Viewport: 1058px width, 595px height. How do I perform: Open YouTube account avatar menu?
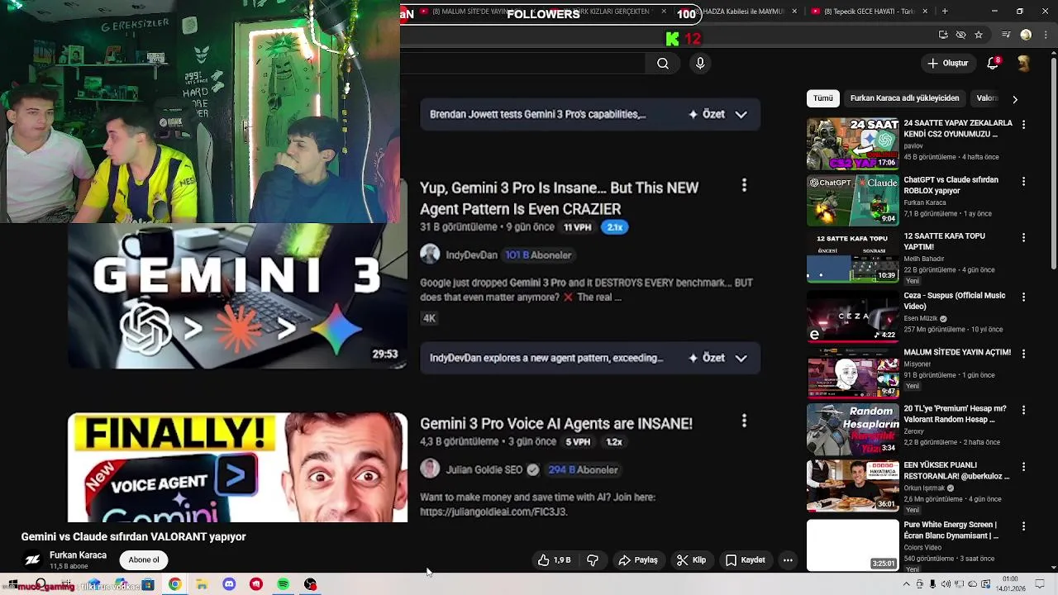pos(1023,64)
